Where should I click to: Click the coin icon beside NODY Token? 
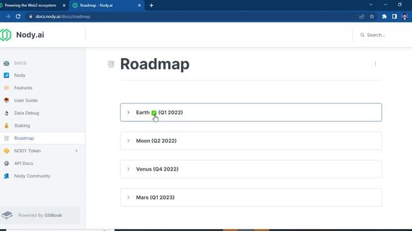6,151
